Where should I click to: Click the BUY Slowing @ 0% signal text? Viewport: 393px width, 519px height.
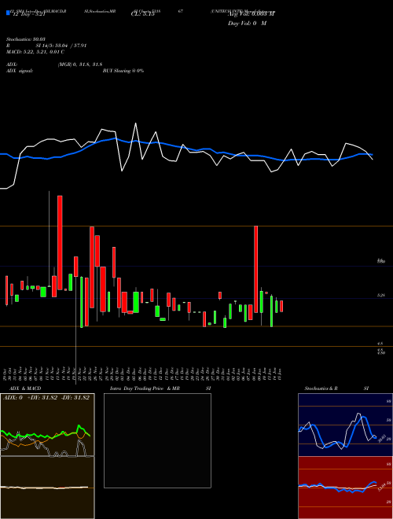123,71
